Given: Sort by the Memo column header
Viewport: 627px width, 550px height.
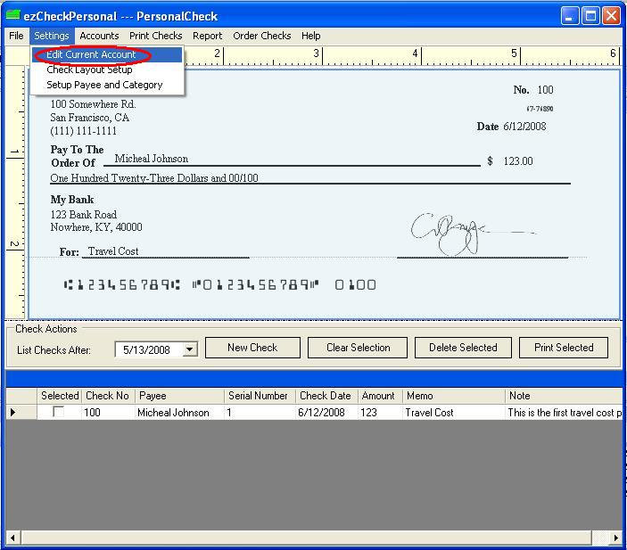Looking at the screenshot, I should [x=453, y=396].
